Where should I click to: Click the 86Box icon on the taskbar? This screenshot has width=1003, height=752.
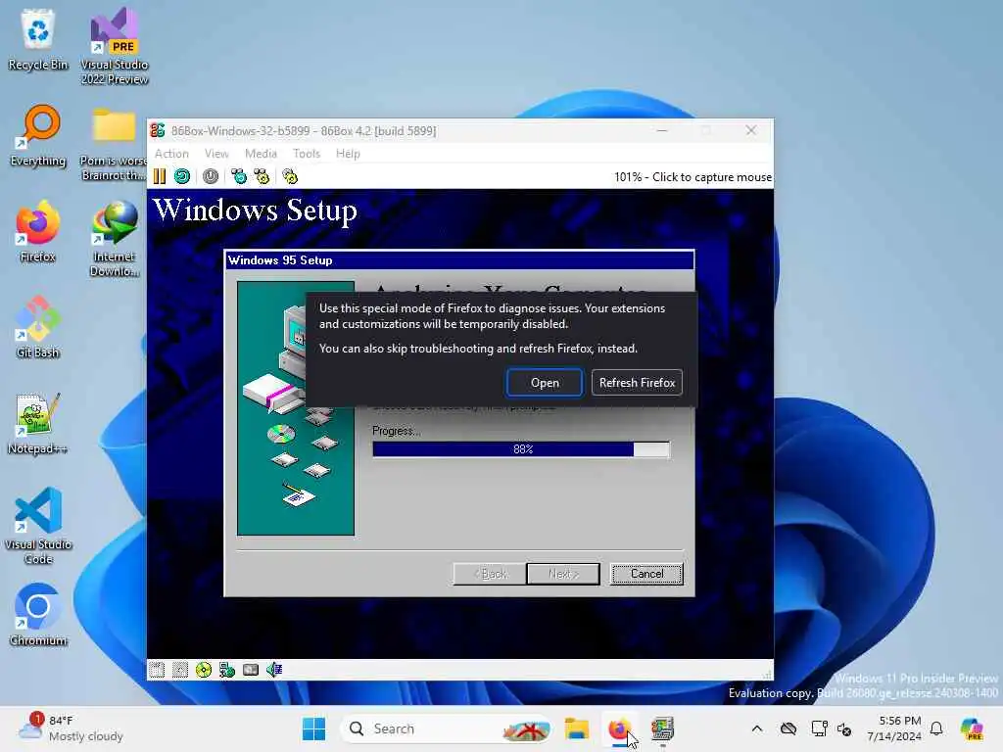pos(662,728)
